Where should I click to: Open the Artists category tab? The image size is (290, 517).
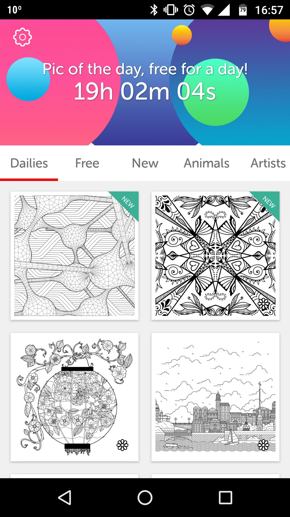[268, 163]
